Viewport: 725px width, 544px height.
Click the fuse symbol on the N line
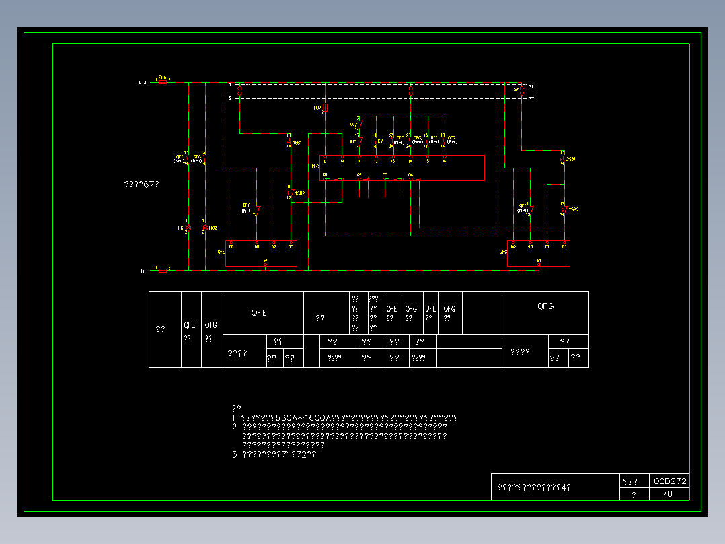[163, 271]
